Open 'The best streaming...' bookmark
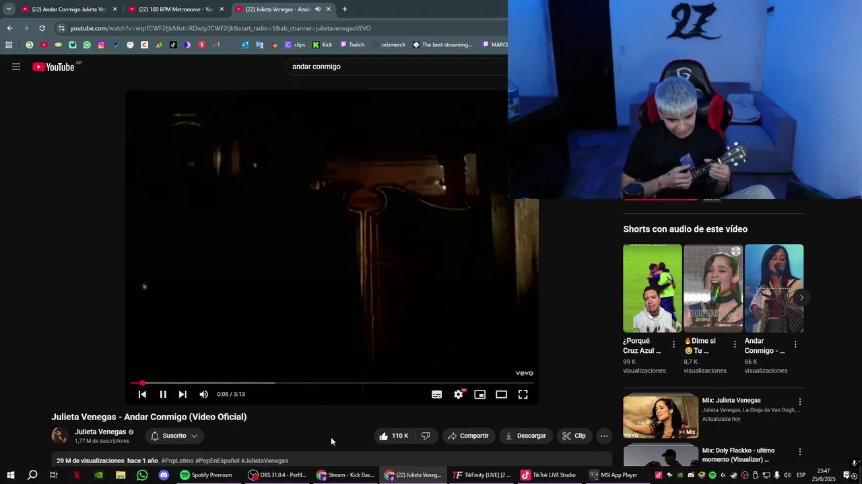This screenshot has height=484, width=862. [442, 45]
